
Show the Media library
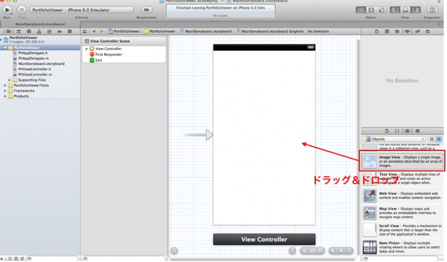(x=417, y=131)
